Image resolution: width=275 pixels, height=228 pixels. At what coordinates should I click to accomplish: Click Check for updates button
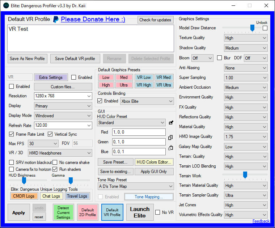click(155, 20)
